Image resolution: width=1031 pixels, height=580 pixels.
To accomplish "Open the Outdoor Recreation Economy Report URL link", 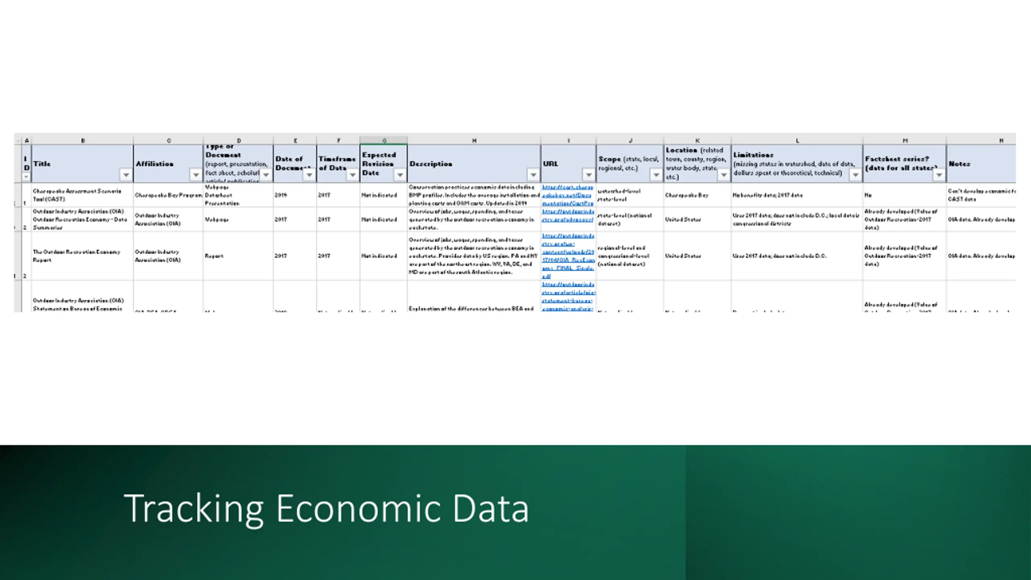I will 568,256.
